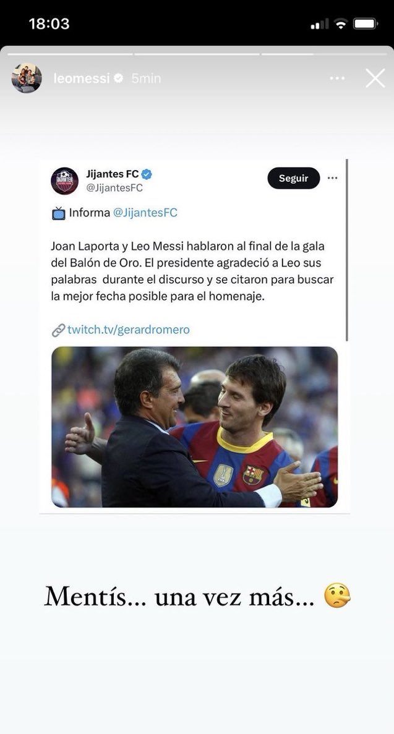Tap the Wi-Fi icon in status bar
The width and height of the screenshot is (394, 734).
340,24
